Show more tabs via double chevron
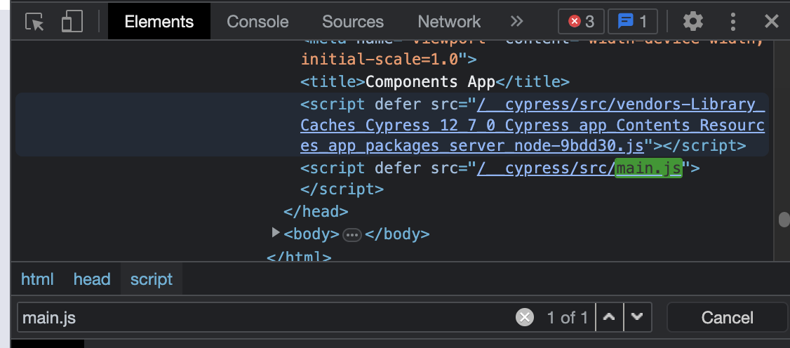790x348 pixels. click(516, 21)
